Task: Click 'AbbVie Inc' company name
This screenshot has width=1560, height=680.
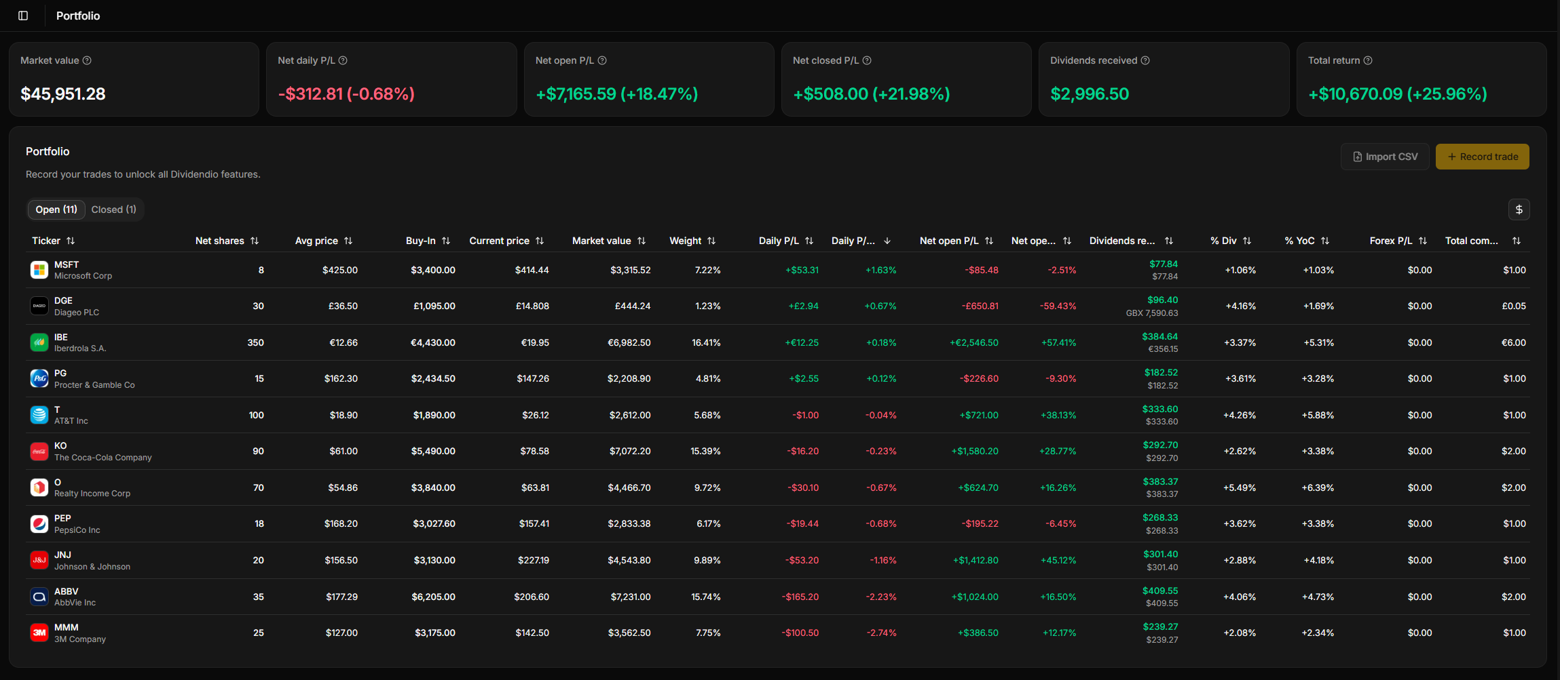Action: 75,603
